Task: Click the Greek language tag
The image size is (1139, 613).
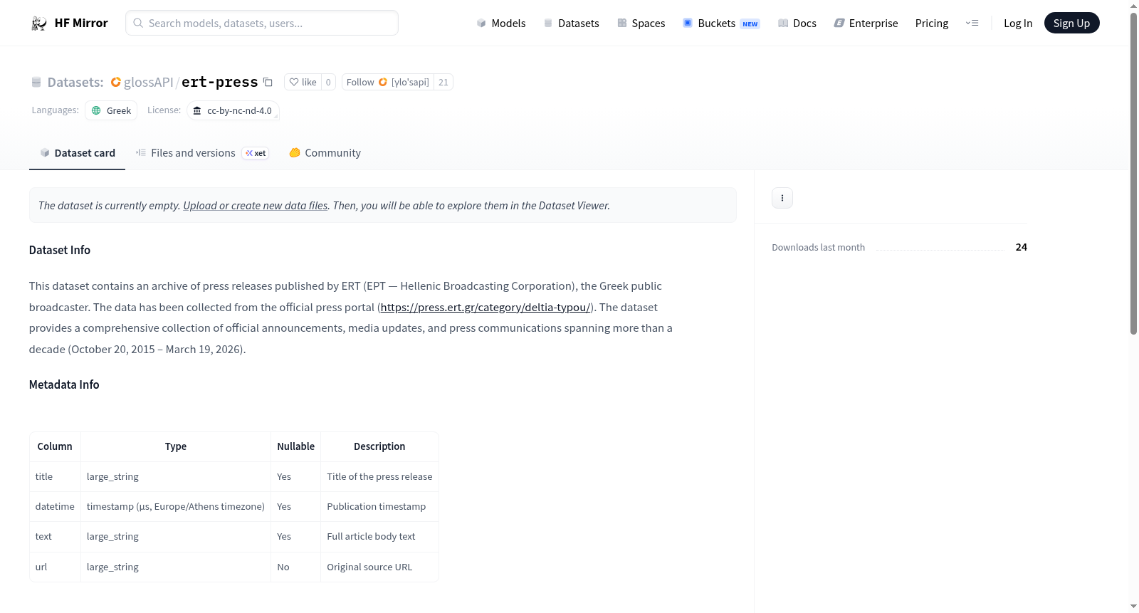Action: coord(111,110)
